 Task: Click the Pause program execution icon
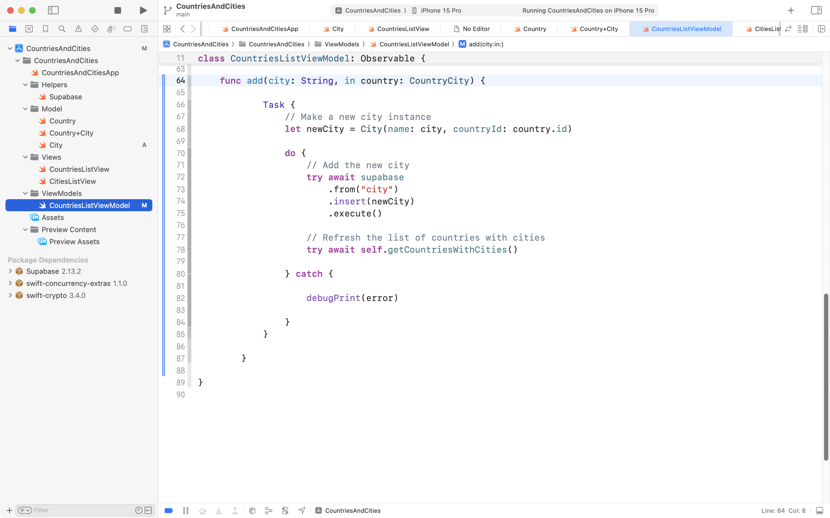[186, 511]
